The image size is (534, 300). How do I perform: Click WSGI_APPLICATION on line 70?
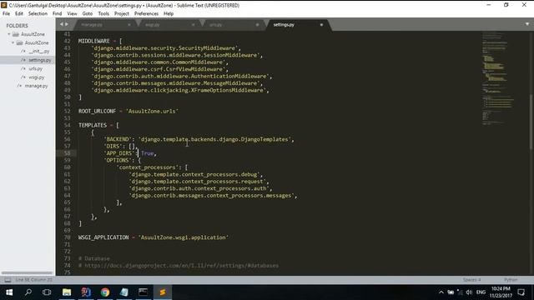coord(103,237)
